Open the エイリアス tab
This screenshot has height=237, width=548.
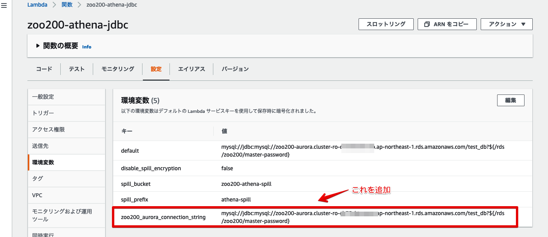click(x=191, y=69)
